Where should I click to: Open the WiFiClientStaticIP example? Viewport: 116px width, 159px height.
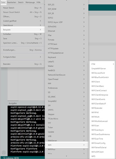pos(102,104)
